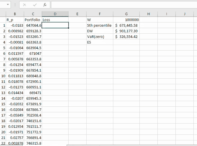Screen dimensions: 197x146
Task: Select the R_p cell 0.011597
Action: tap(15, 53)
